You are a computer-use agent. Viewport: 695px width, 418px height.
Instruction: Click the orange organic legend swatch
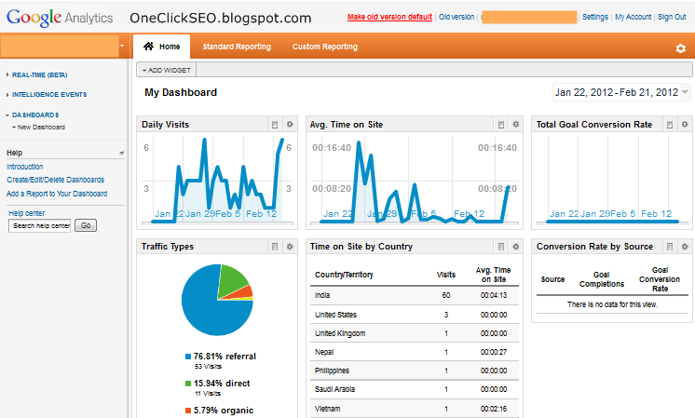188,411
